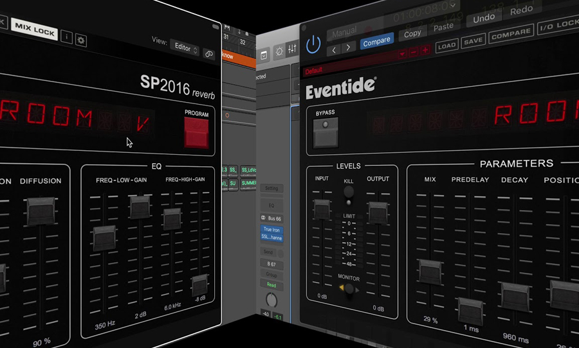Click the Bus 66 input slot

[271, 218]
